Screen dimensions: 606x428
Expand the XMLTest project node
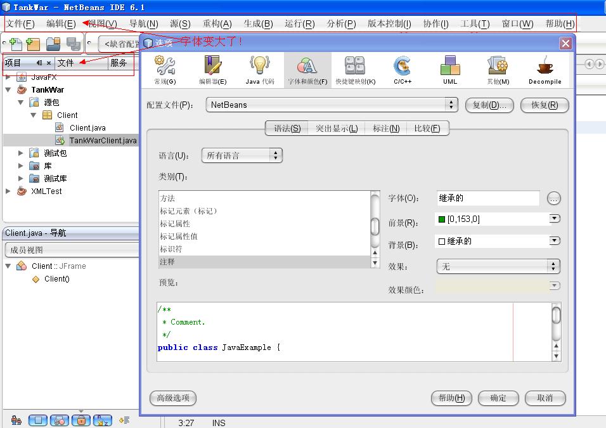pos(8,191)
